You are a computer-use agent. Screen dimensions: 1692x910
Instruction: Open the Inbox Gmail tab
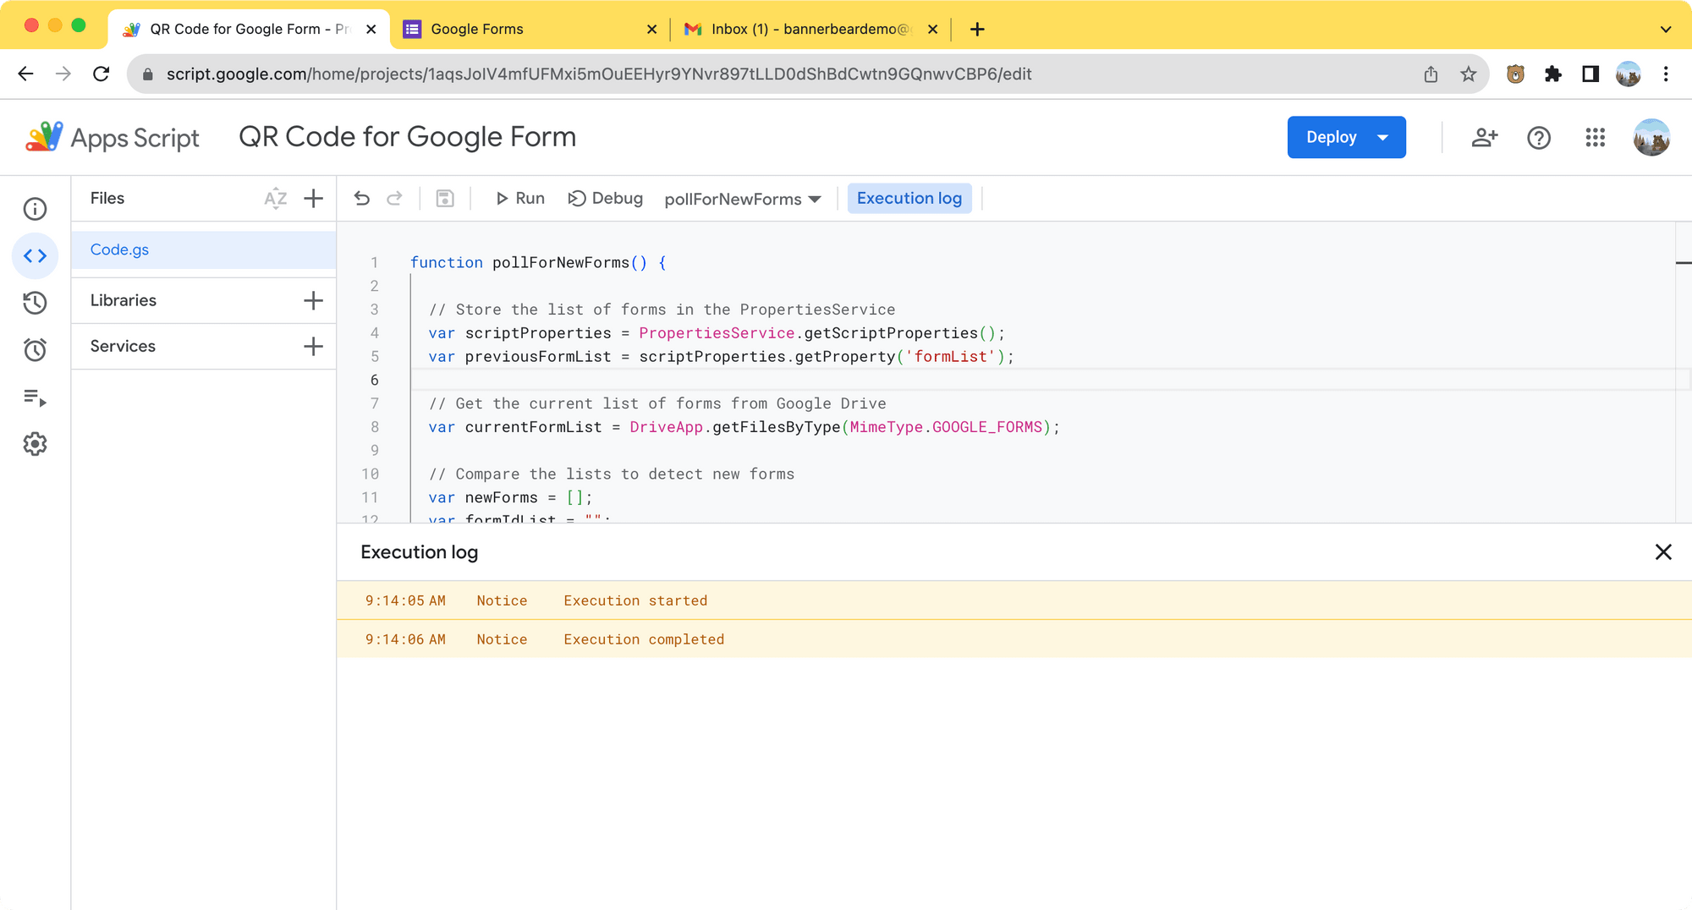804,28
